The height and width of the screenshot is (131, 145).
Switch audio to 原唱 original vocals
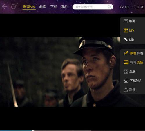(133, 53)
